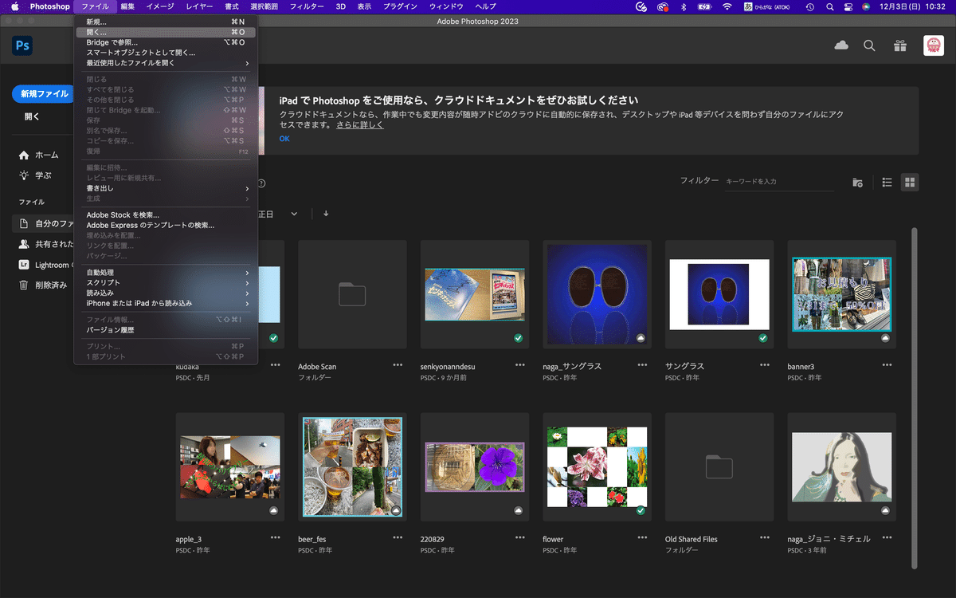The image size is (956, 598).
Task: Expand 最近使用したファイルを開く submenu
Action: pos(166,63)
